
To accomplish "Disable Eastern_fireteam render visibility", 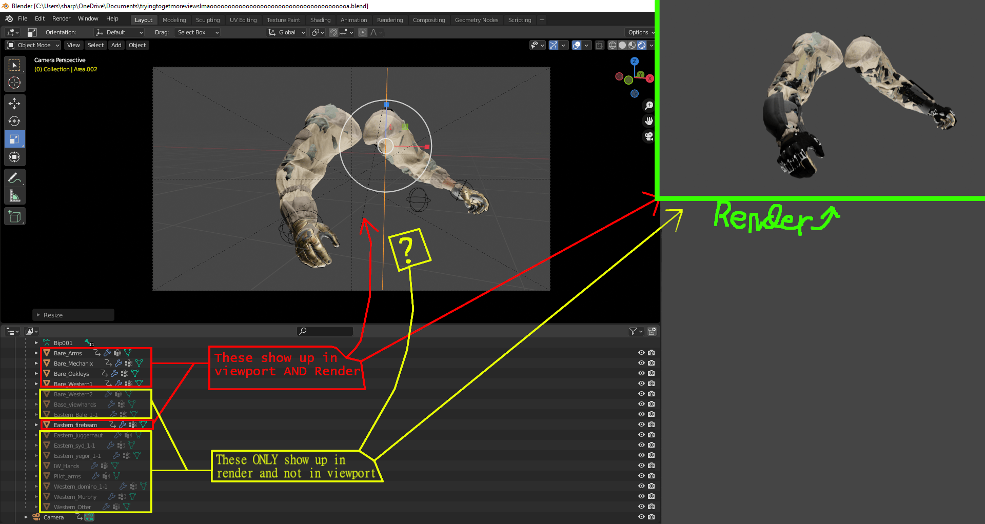I will coord(651,425).
